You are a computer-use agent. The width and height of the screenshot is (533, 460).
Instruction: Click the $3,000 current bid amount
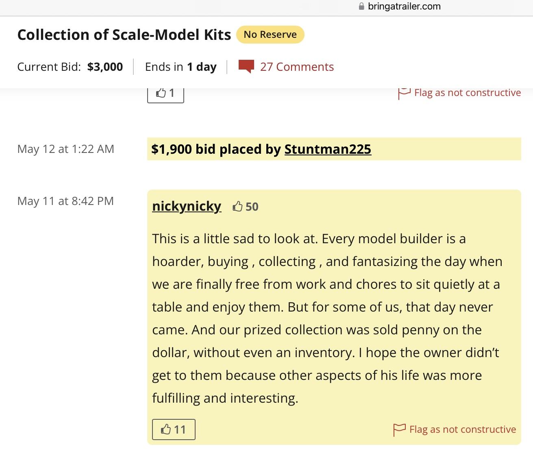[x=105, y=67]
